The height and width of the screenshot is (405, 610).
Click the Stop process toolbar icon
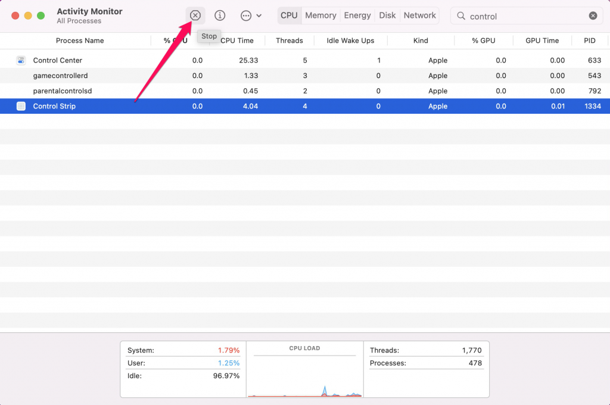195,15
